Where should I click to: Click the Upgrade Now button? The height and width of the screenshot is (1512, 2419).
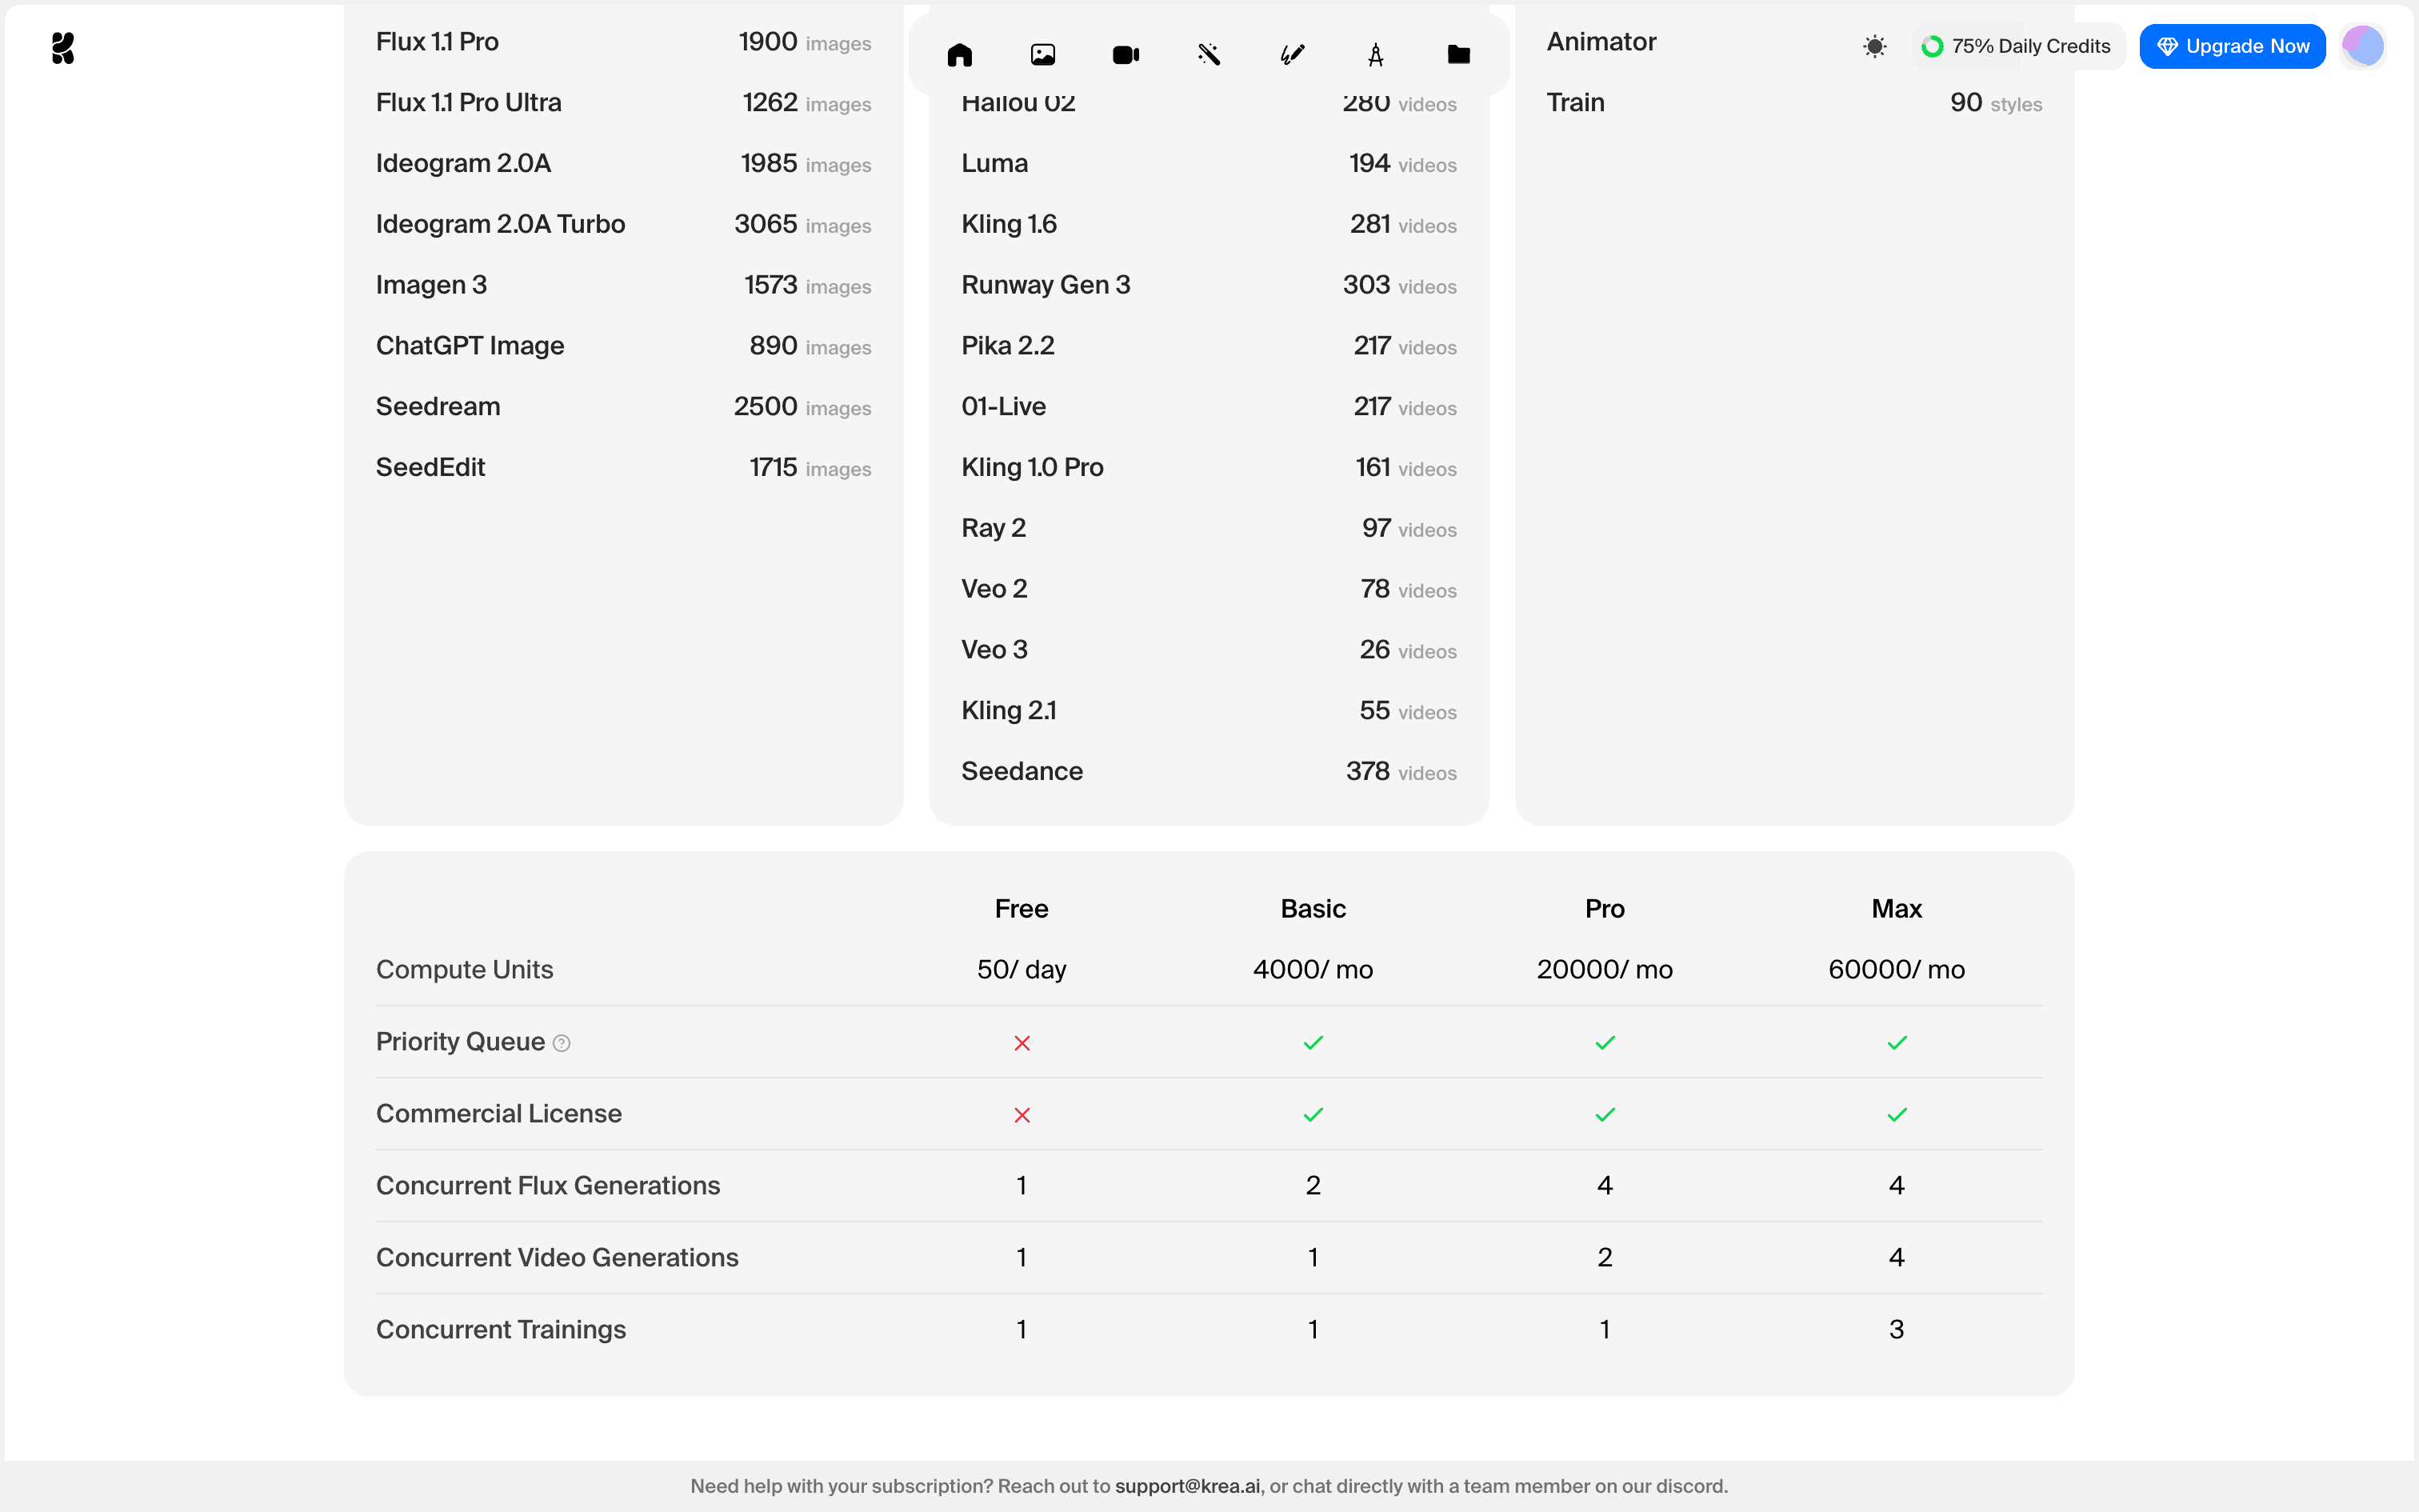coord(2232,45)
